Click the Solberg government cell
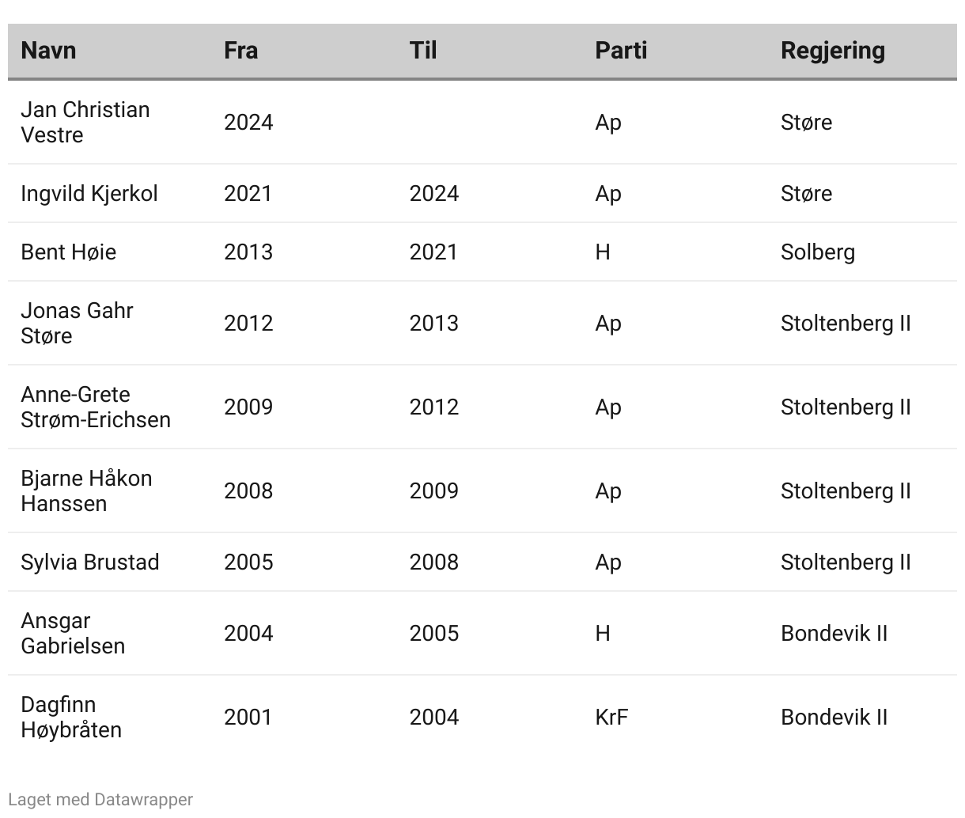The height and width of the screenshot is (818, 965). click(x=818, y=252)
